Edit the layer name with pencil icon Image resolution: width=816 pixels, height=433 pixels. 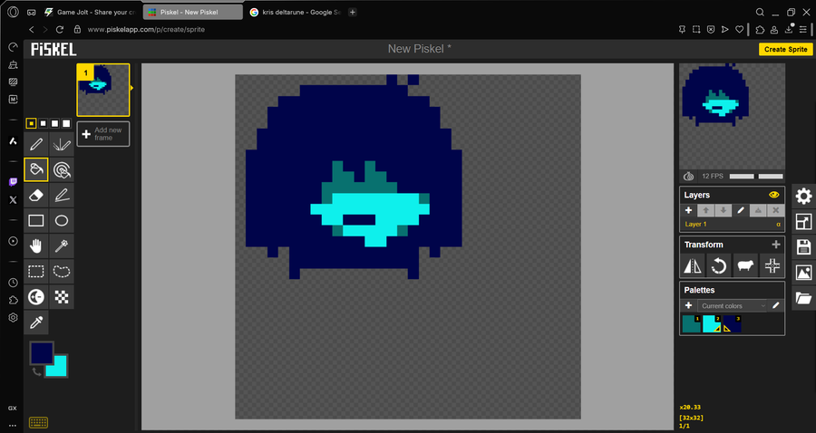click(741, 210)
